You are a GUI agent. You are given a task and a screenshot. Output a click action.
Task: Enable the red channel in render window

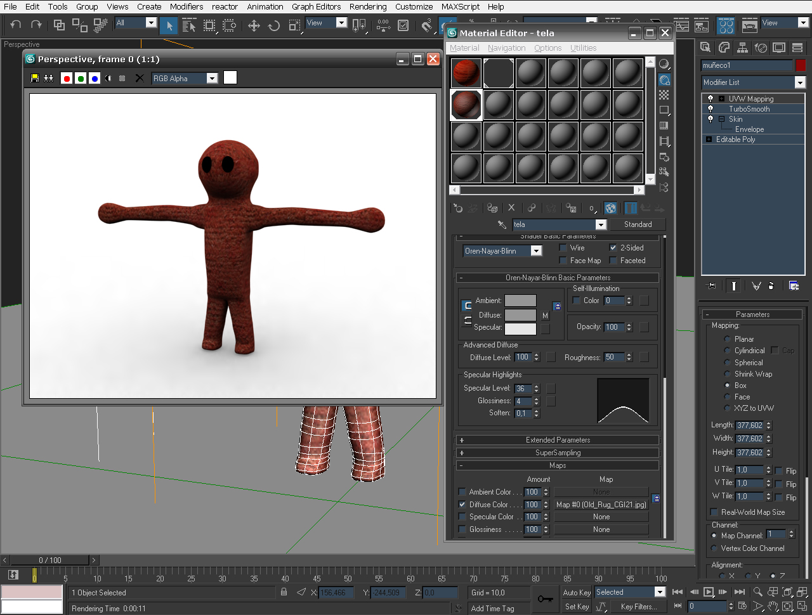(67, 78)
